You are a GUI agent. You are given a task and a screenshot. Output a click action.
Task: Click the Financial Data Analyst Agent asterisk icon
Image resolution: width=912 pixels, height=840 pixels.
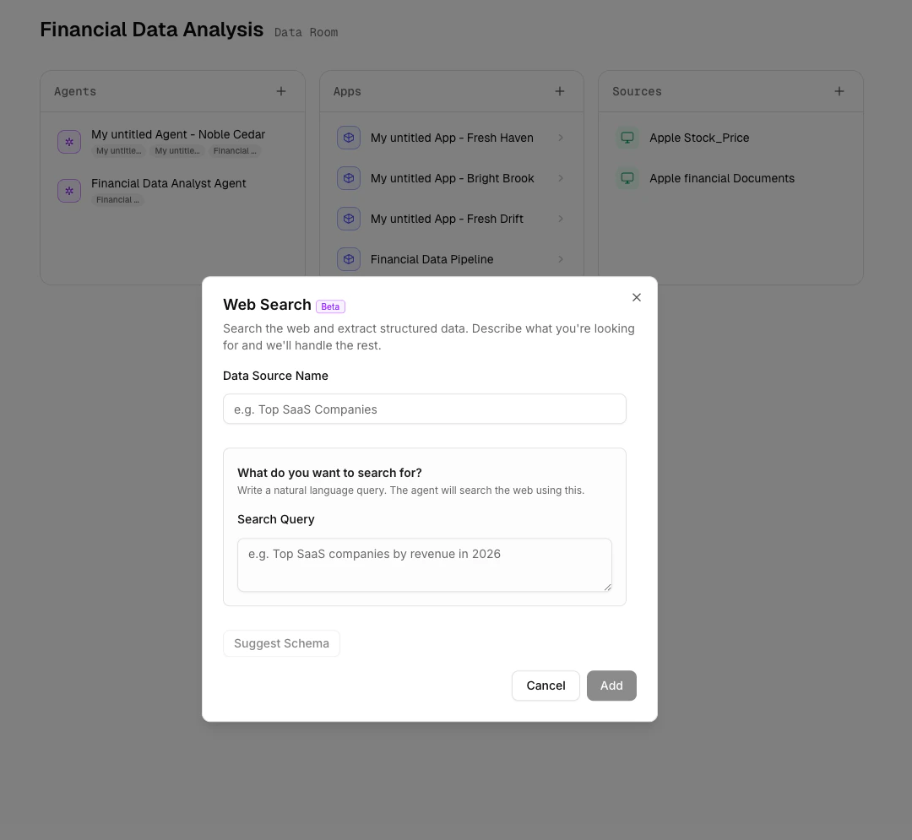point(69,191)
